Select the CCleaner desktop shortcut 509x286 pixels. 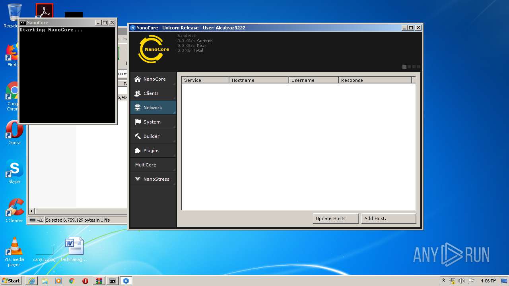[x=14, y=211]
